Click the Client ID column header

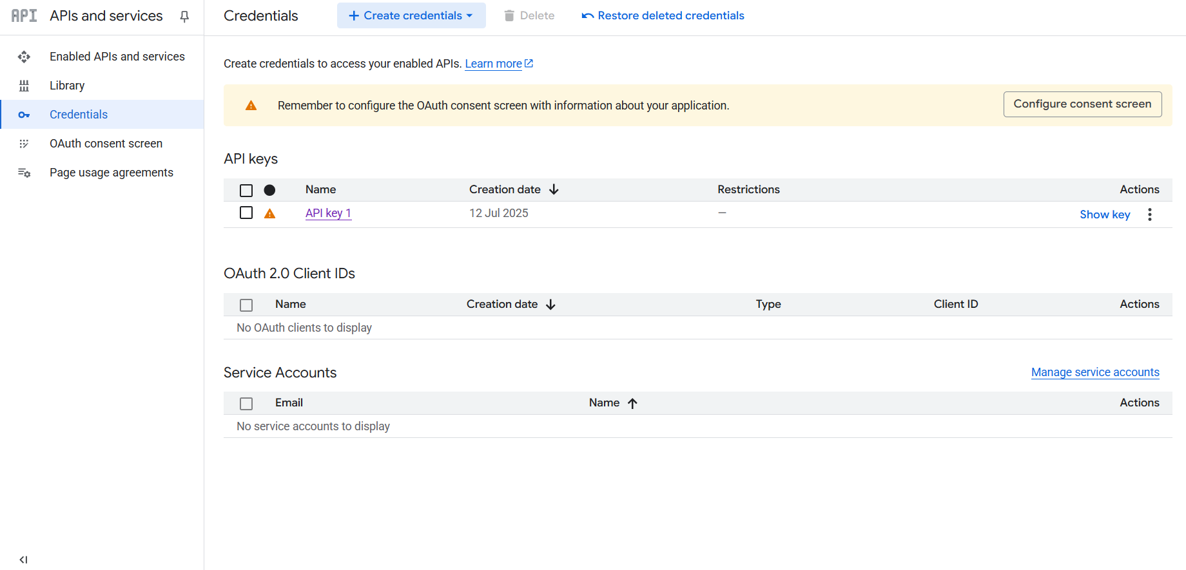pyautogui.click(x=956, y=304)
